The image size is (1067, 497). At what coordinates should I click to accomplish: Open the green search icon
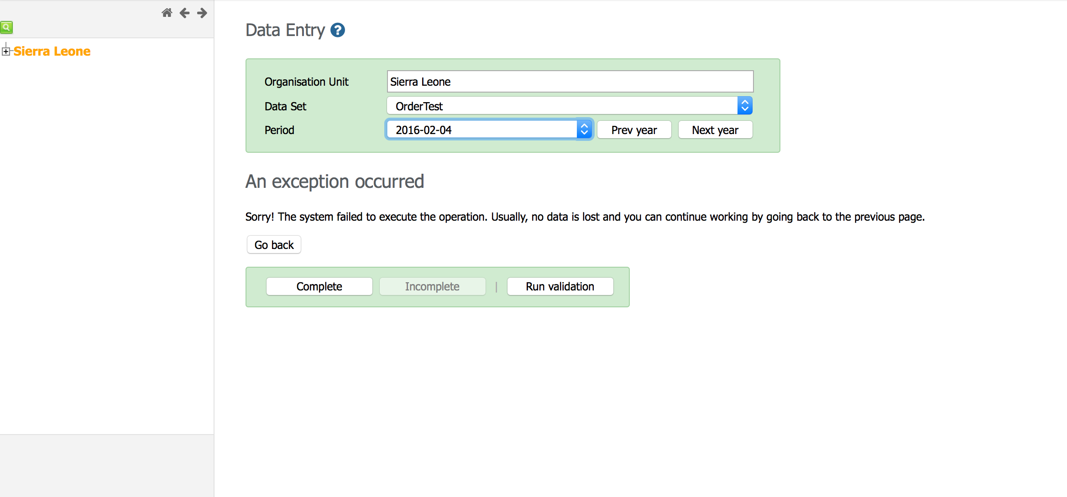click(x=6, y=27)
